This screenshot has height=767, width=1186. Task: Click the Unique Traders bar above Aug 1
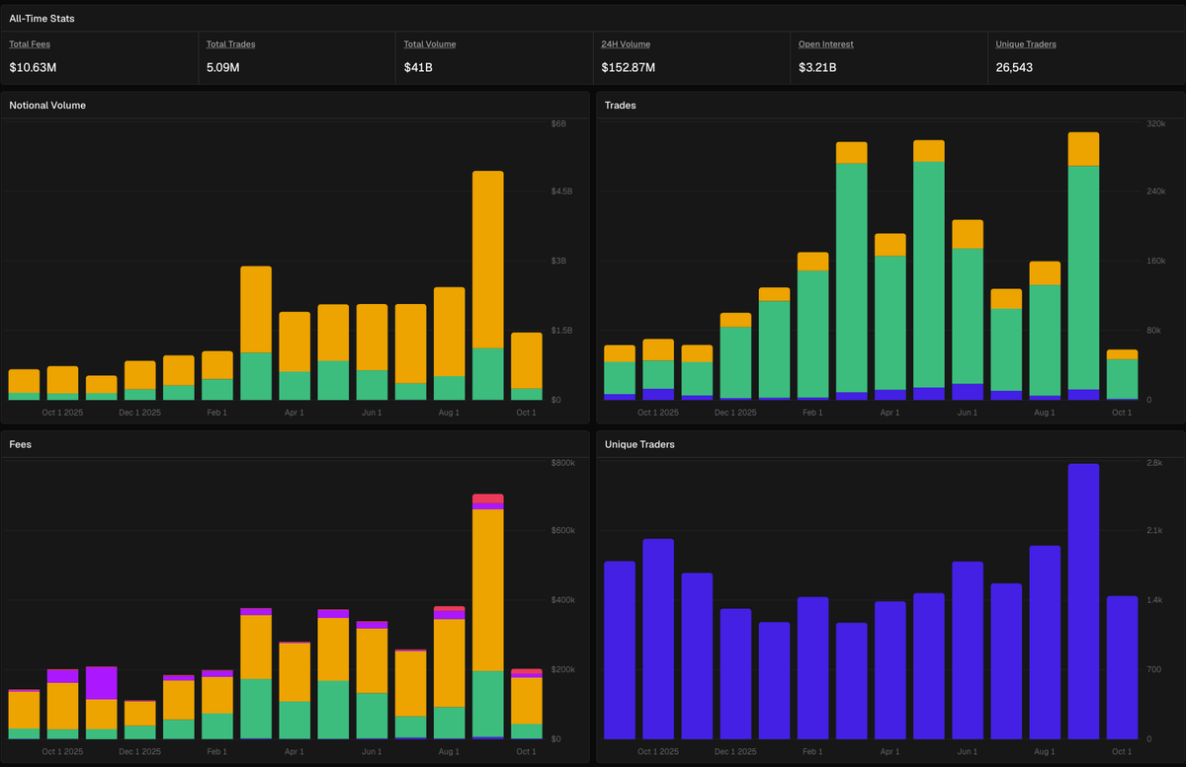pos(1045,643)
